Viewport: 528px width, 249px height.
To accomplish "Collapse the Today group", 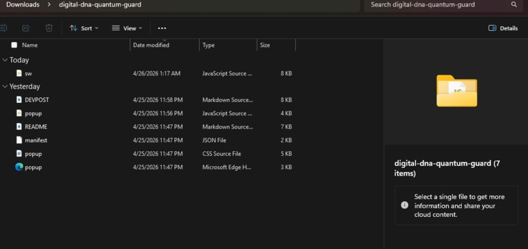I will [x=5, y=60].
